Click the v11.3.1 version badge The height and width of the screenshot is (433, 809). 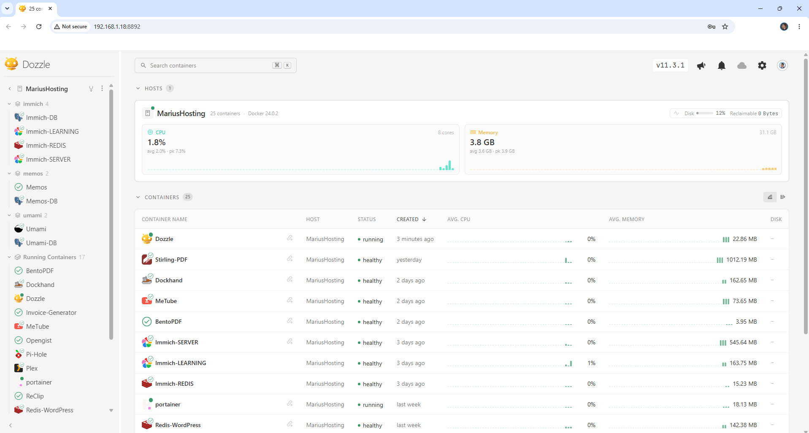[x=670, y=65]
